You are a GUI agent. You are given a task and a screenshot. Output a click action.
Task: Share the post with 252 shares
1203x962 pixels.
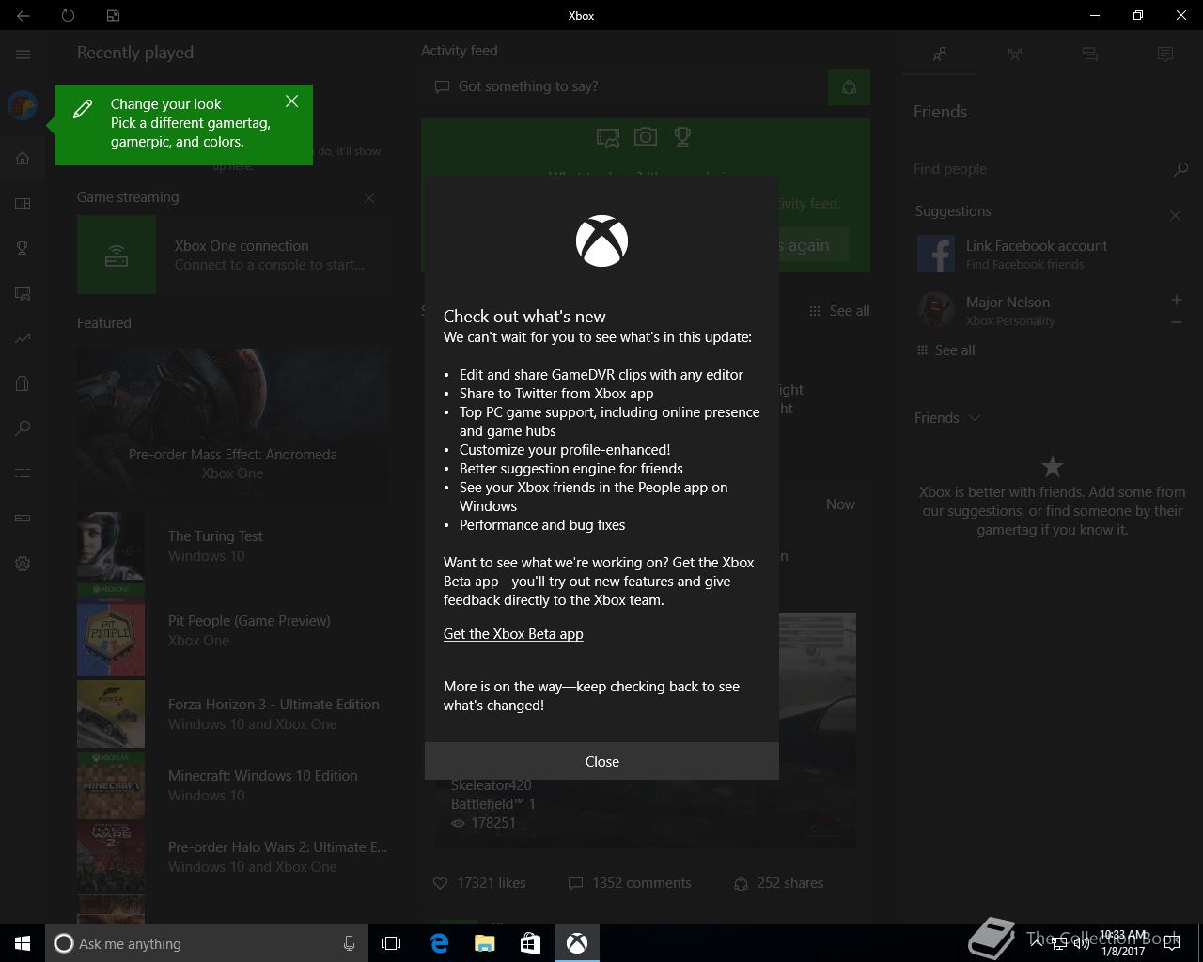point(778,883)
